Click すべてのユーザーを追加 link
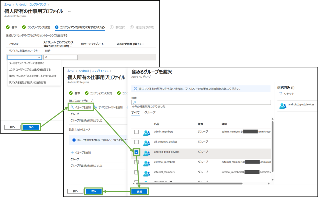The image size is (318, 197). pyautogui.click(x=108, y=107)
